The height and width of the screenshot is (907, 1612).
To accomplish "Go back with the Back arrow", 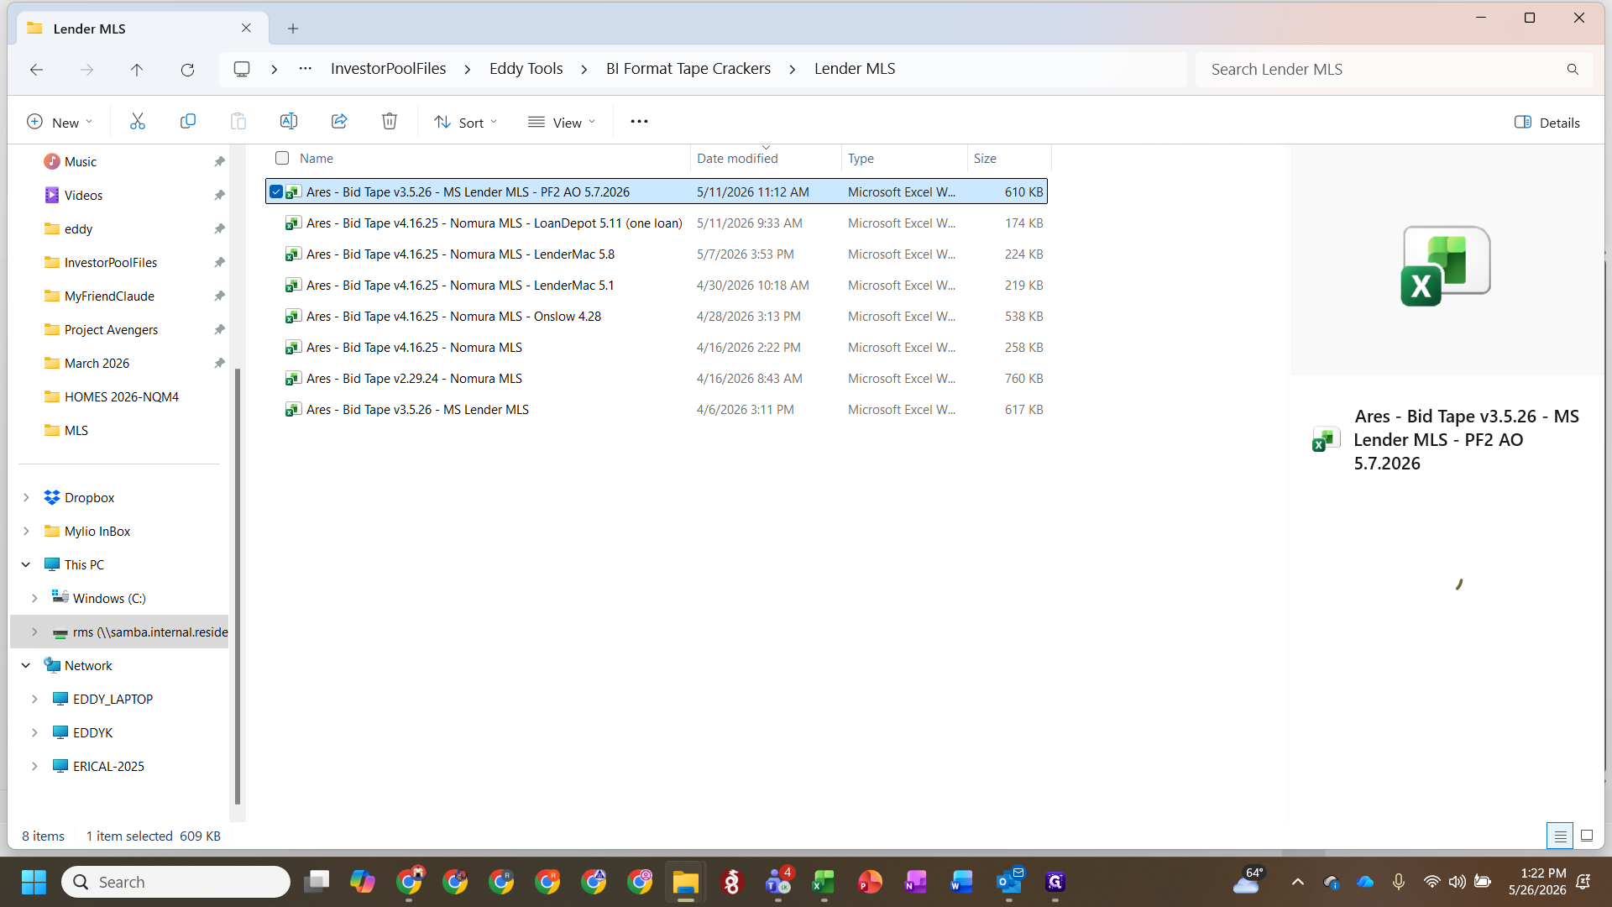I will (x=36, y=70).
